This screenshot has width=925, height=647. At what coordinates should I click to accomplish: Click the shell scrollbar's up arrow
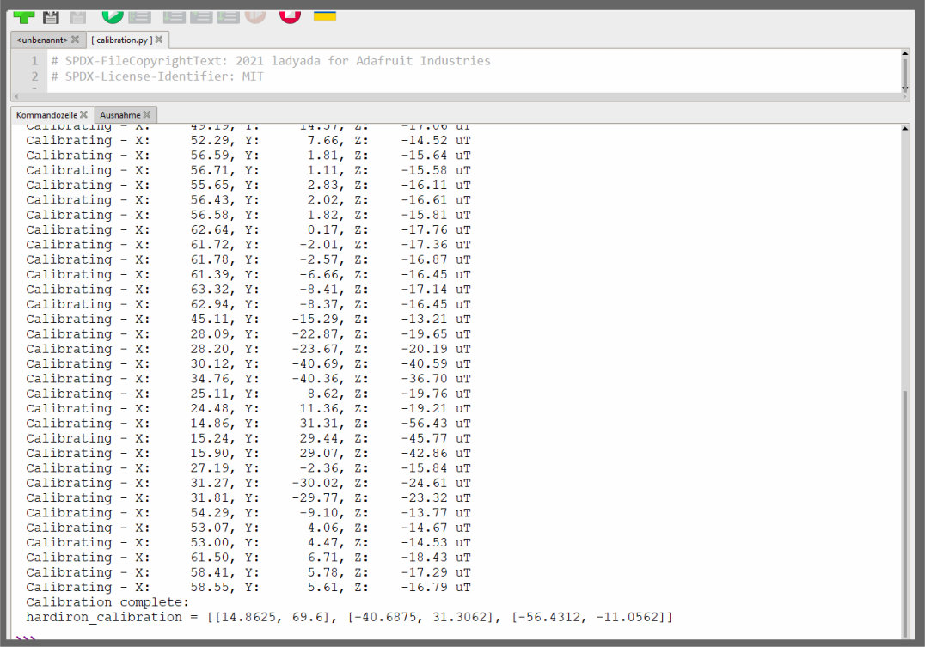click(x=904, y=129)
